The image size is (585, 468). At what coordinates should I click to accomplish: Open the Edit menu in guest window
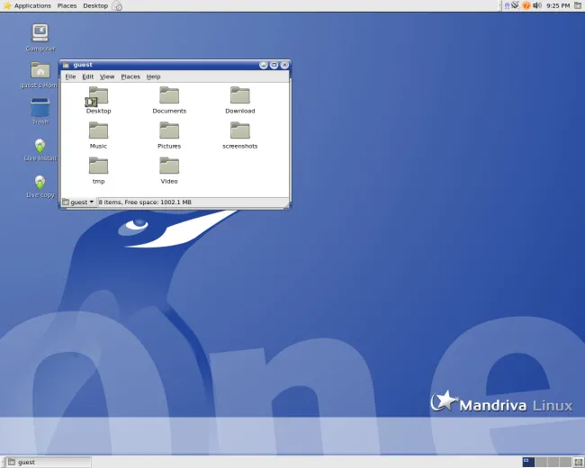(x=88, y=76)
